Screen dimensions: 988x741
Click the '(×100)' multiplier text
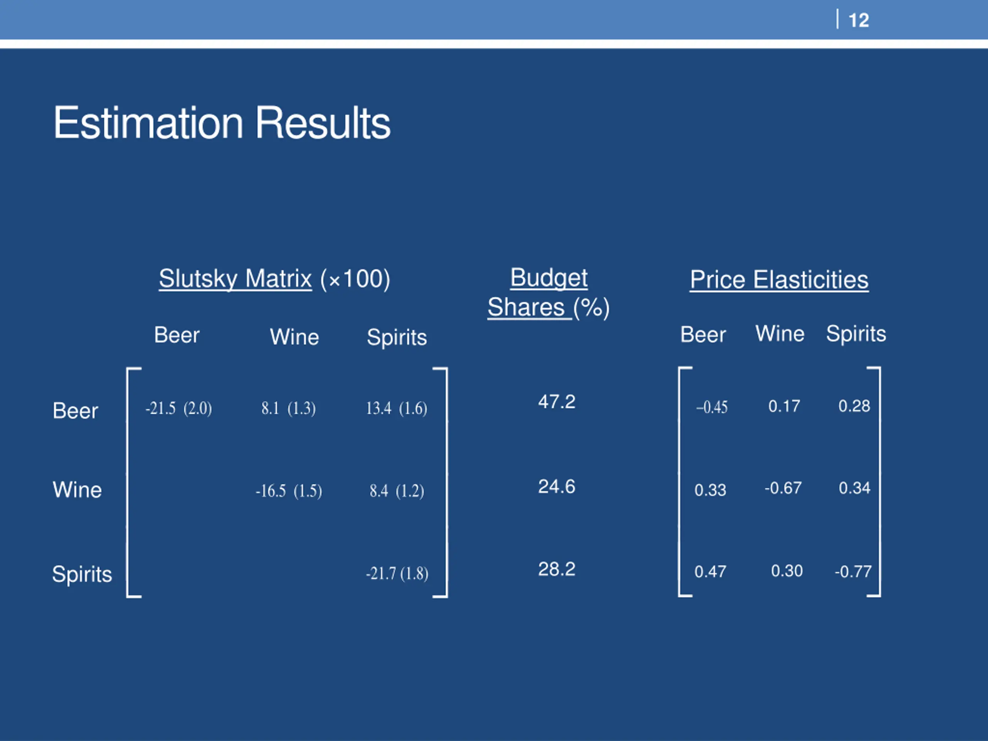pos(355,279)
